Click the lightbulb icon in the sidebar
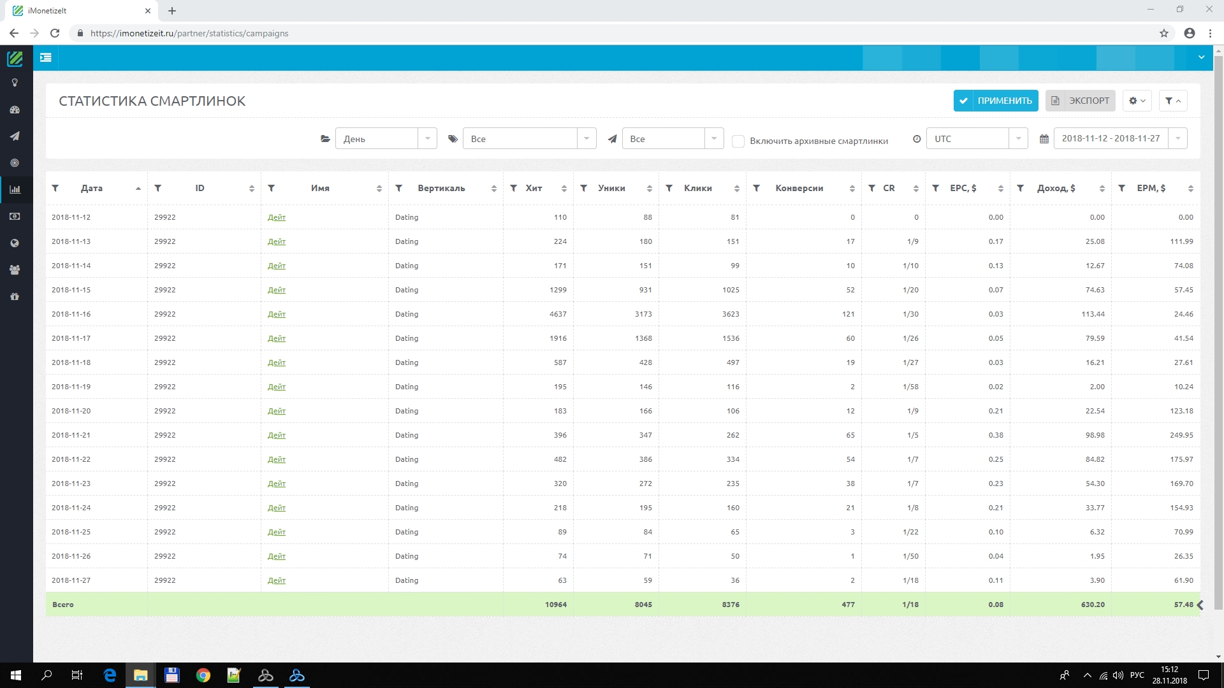This screenshot has width=1224, height=688. tap(15, 83)
